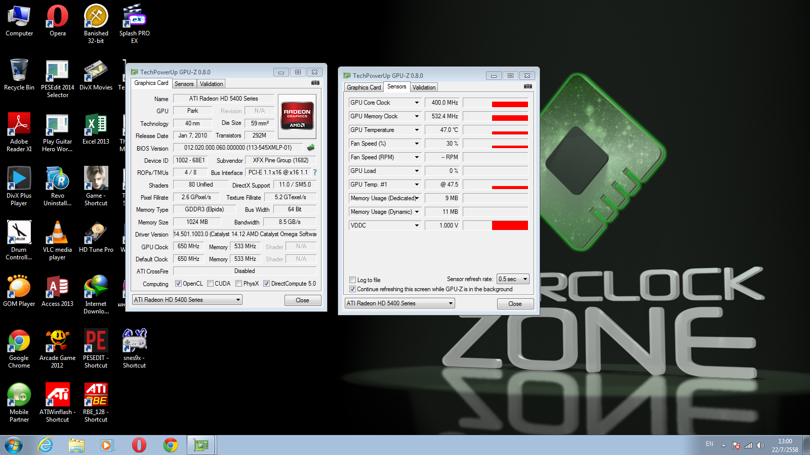Open Banished 32-bit desktop icon
Screen dimensions: 810x455
pyautogui.click(x=96, y=24)
